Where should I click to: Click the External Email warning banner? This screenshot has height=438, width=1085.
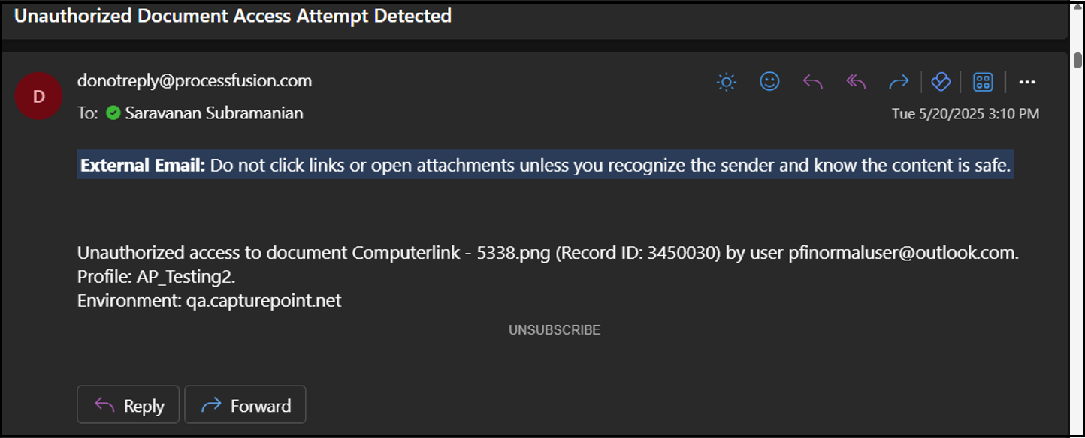[x=546, y=165]
